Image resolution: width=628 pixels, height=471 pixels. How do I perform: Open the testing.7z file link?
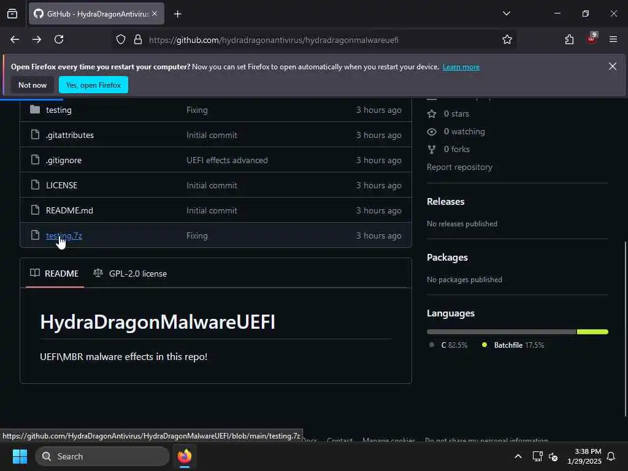point(64,235)
